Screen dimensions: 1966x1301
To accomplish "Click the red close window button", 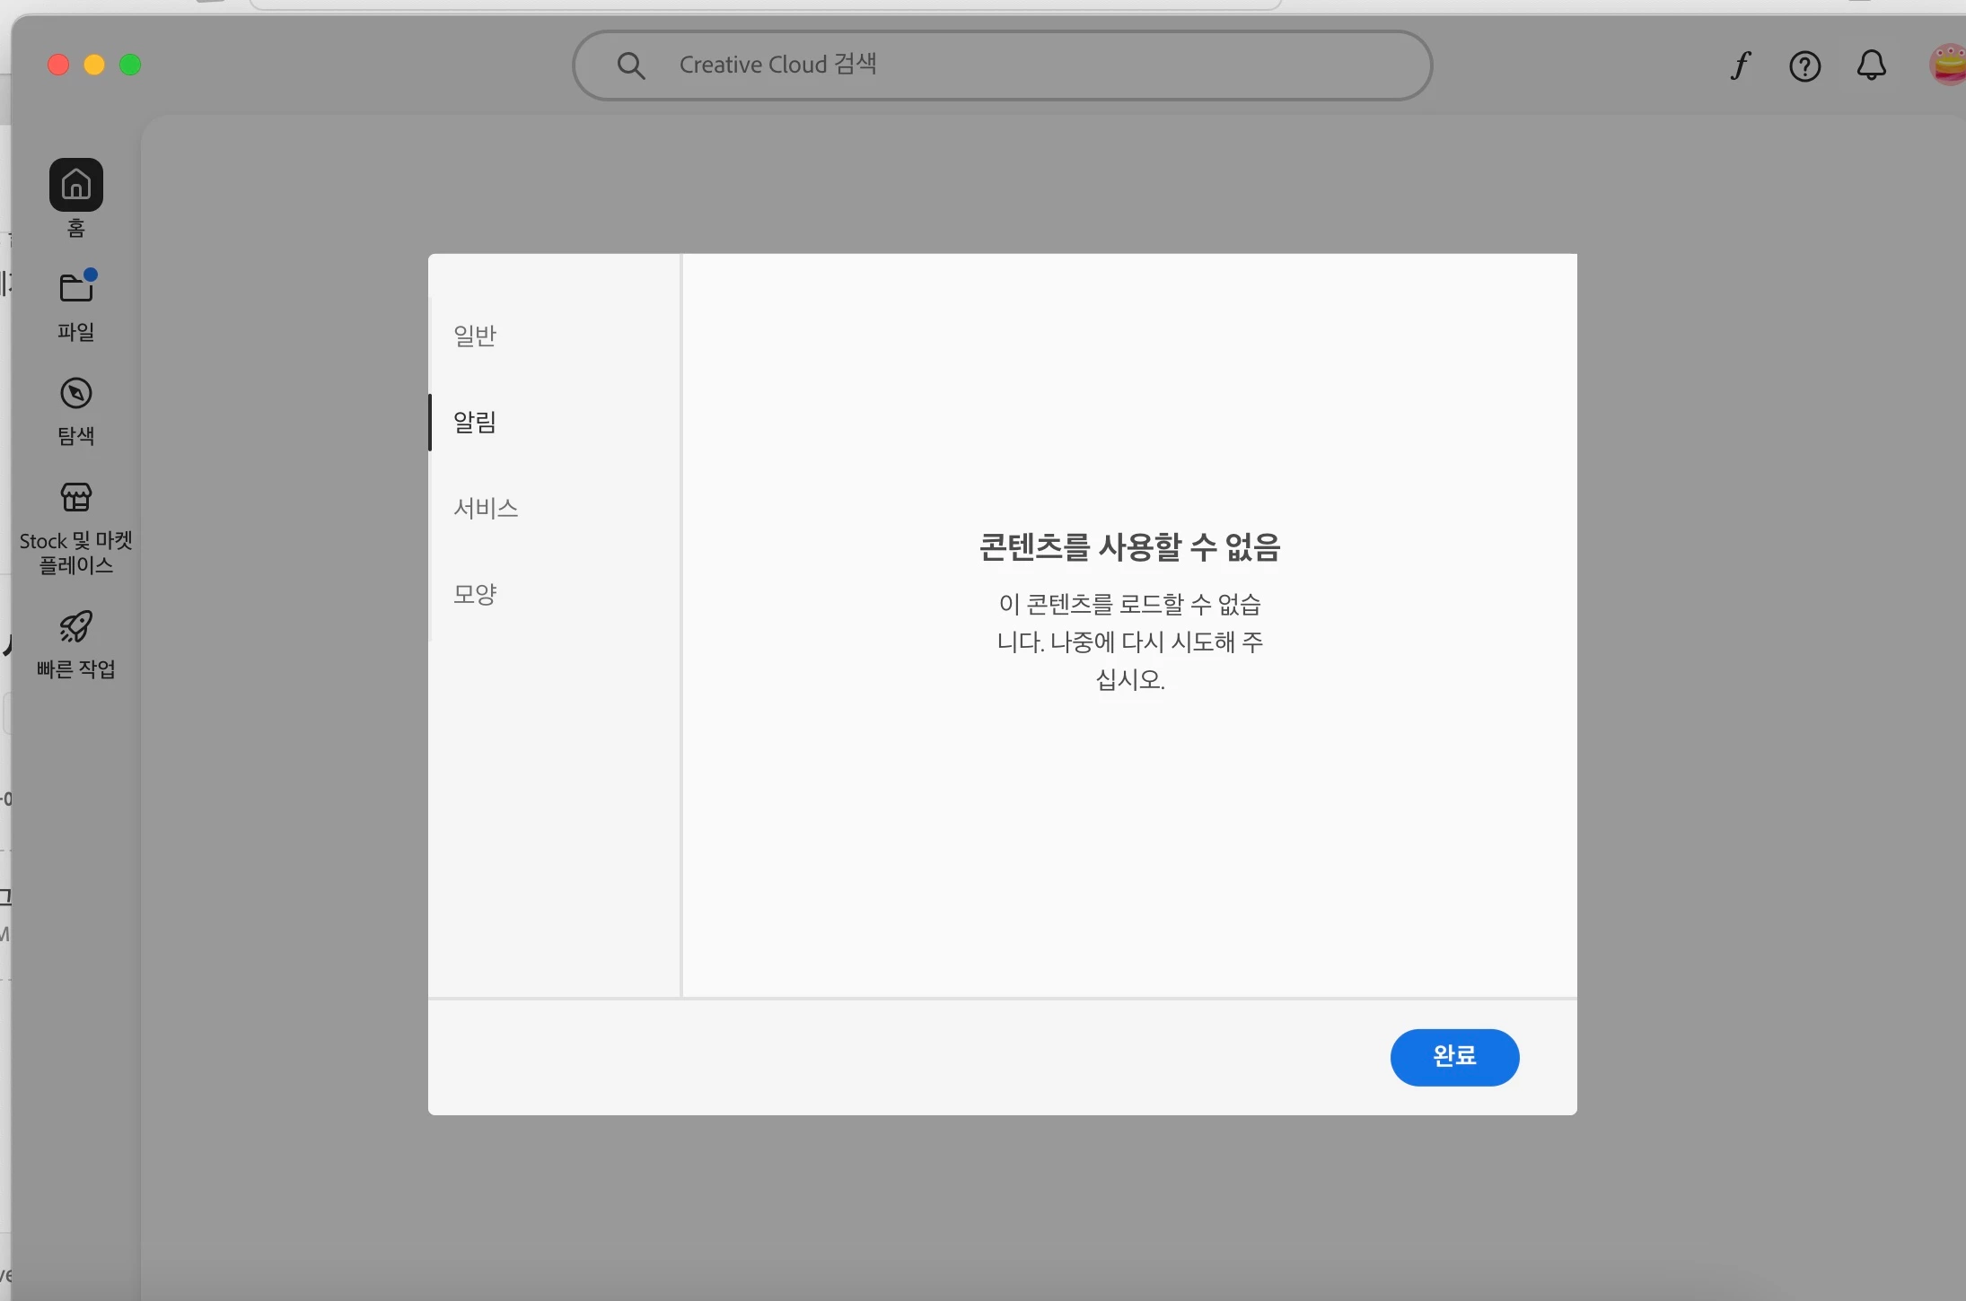I will point(58,65).
